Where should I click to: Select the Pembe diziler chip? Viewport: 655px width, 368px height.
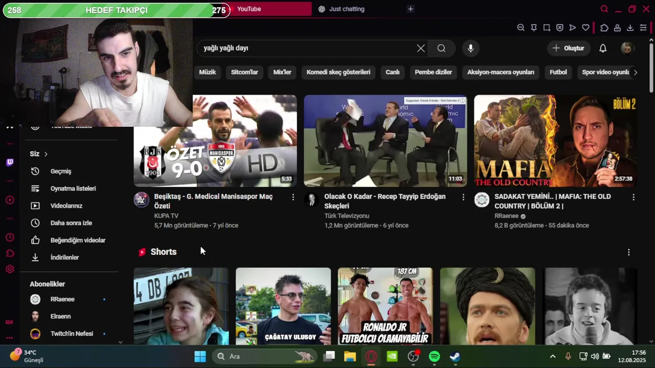point(433,72)
